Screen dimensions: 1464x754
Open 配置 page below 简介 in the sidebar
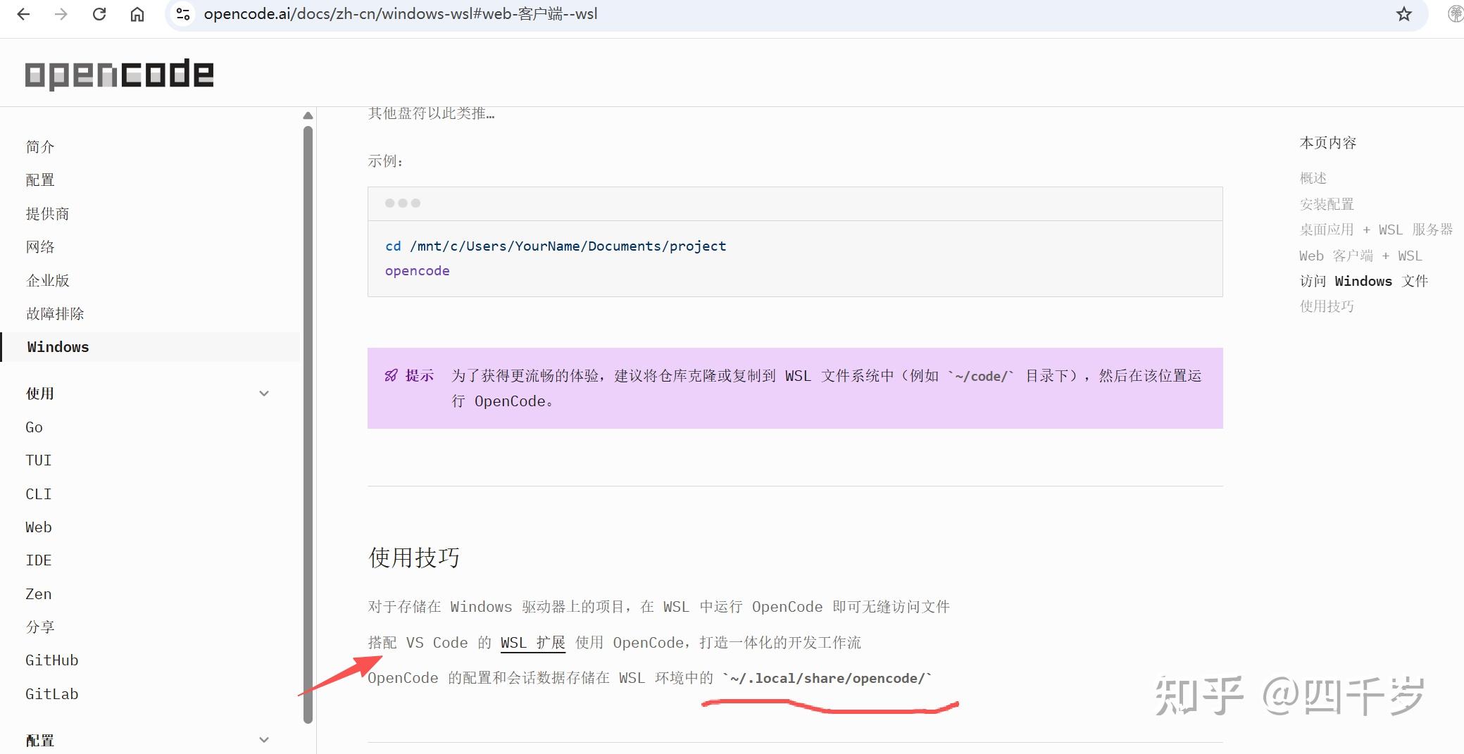(40, 180)
